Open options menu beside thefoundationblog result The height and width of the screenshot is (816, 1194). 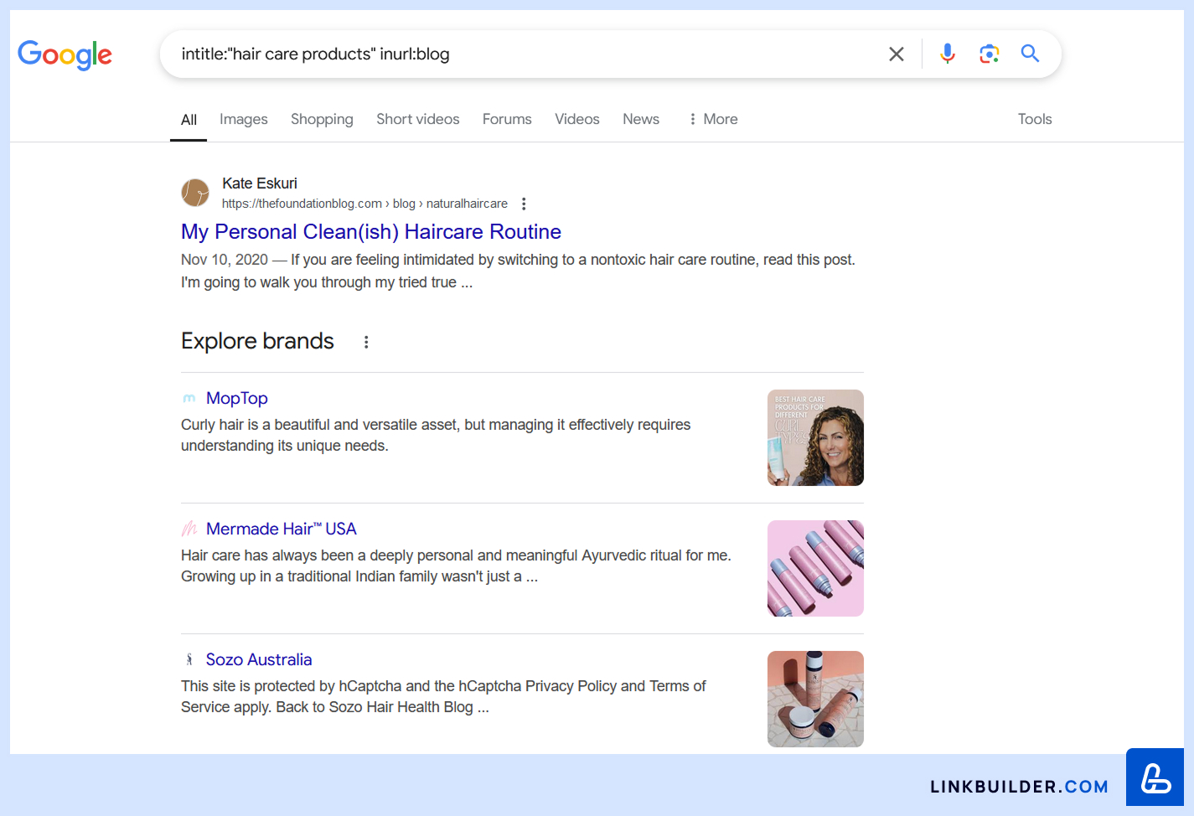click(x=524, y=204)
